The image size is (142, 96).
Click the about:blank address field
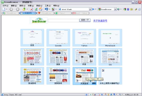point(75,9)
